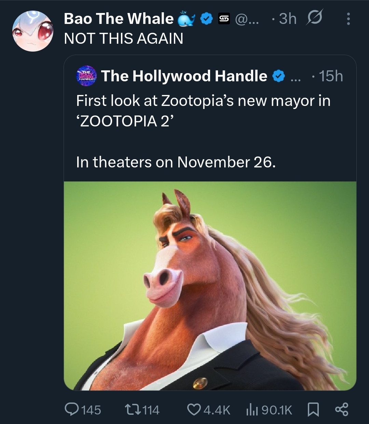This screenshot has height=424, width=369.
Task: Tap Bao The Whale's blue verified badge
Action: pyautogui.click(x=206, y=19)
